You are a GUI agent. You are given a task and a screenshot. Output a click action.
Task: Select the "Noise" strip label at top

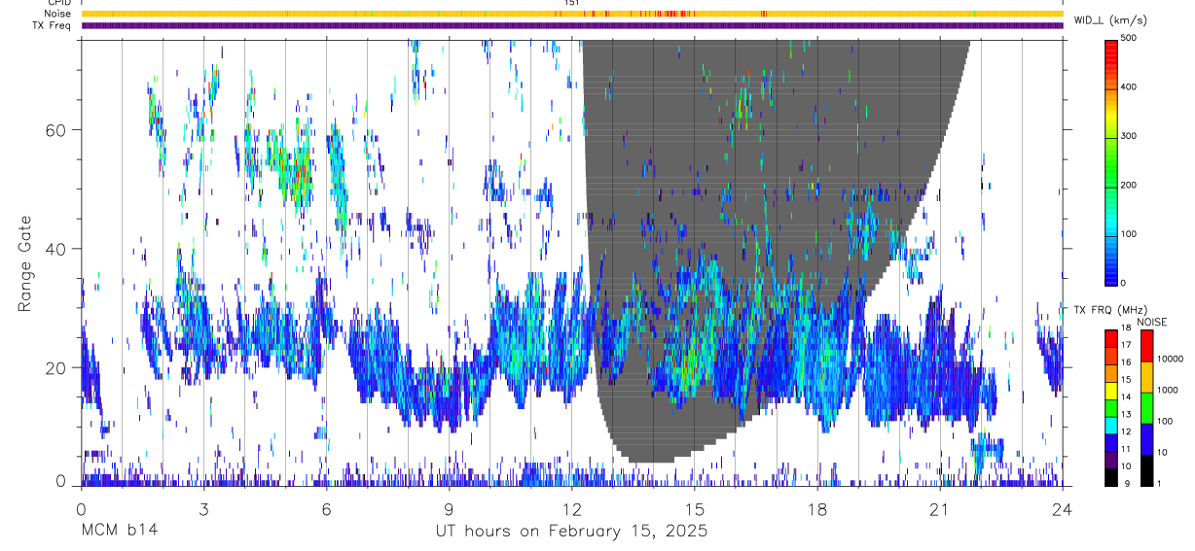(57, 14)
